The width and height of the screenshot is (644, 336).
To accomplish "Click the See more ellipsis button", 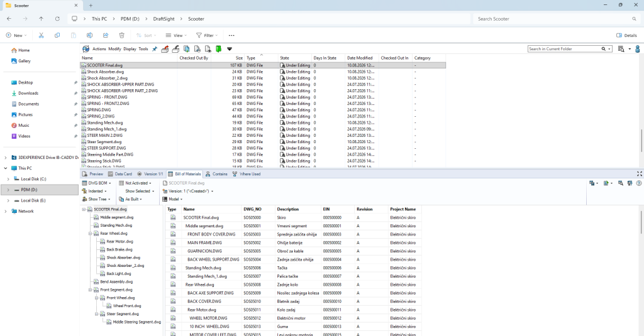I will [x=231, y=35].
